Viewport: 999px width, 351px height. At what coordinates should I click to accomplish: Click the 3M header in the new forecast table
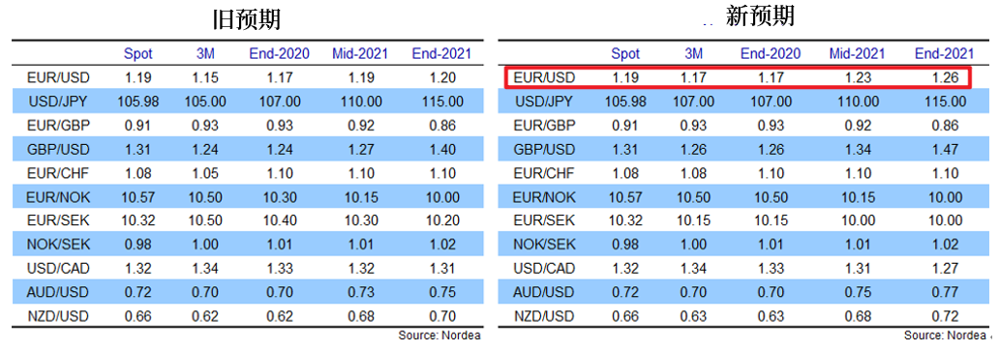(x=694, y=54)
